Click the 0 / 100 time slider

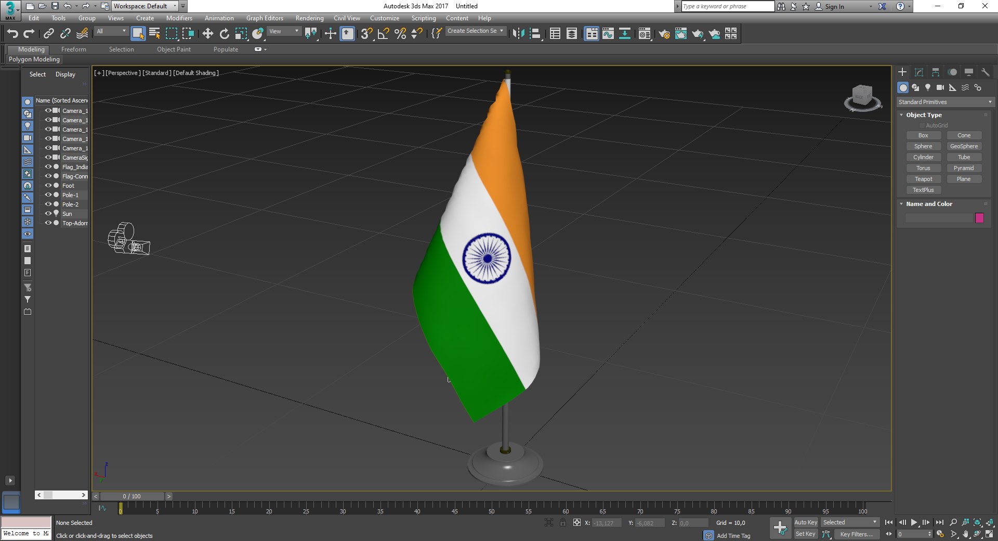click(132, 496)
